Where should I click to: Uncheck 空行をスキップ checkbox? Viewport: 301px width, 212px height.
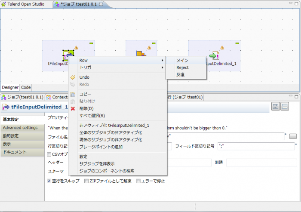click(x=49, y=181)
